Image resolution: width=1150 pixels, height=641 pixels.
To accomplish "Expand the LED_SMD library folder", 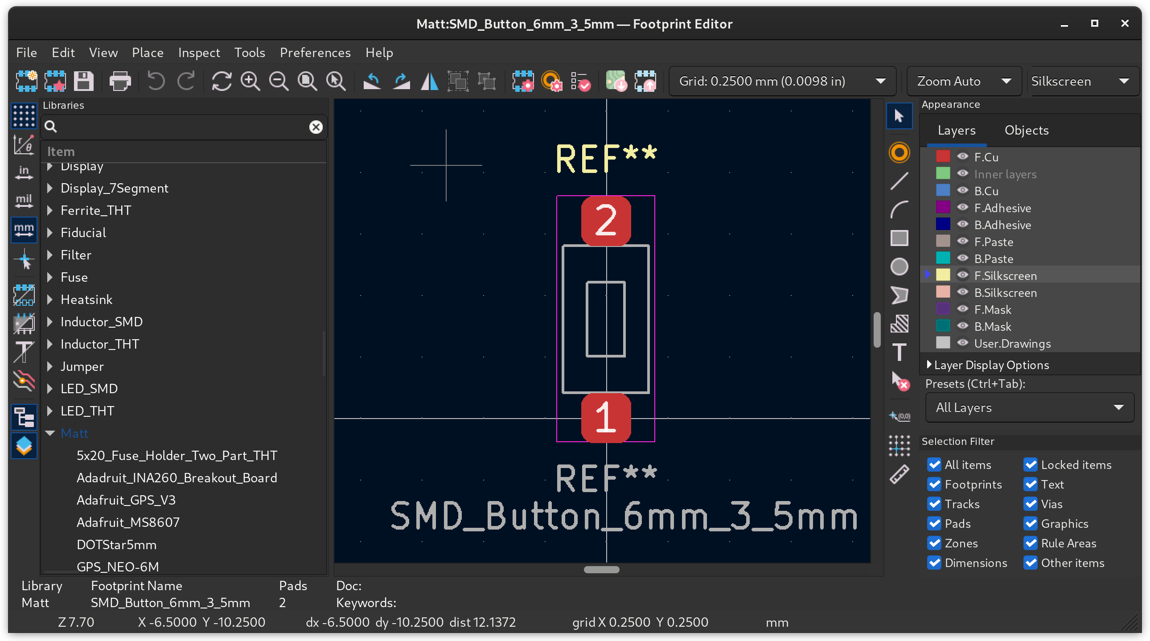I will pyautogui.click(x=50, y=388).
